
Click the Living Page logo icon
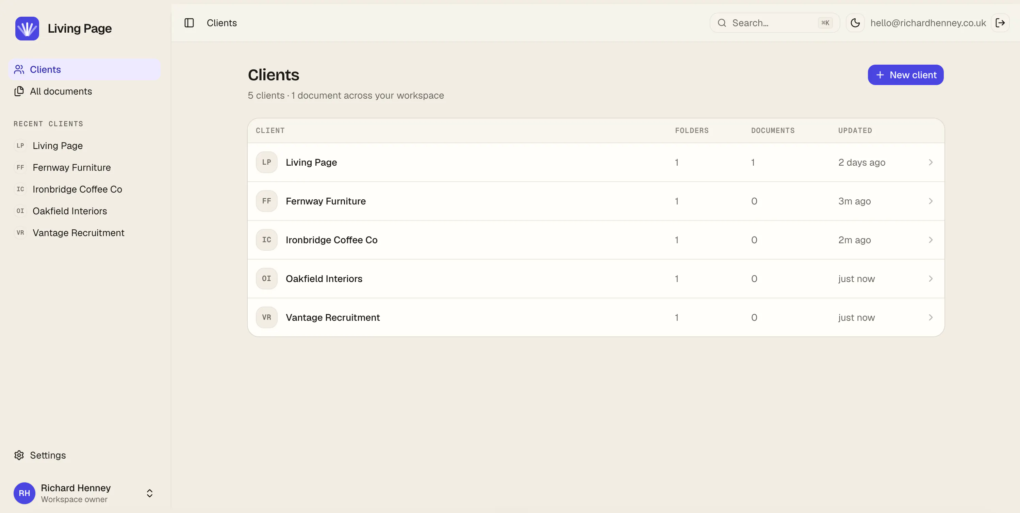point(27,29)
